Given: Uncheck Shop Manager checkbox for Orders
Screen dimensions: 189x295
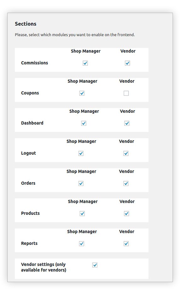Looking at the screenshot, I should click(81, 183).
